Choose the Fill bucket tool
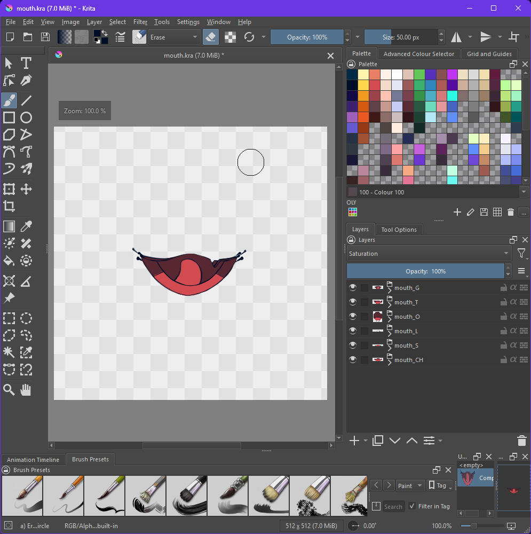Viewport: 531px width, 534px height. 9,261
